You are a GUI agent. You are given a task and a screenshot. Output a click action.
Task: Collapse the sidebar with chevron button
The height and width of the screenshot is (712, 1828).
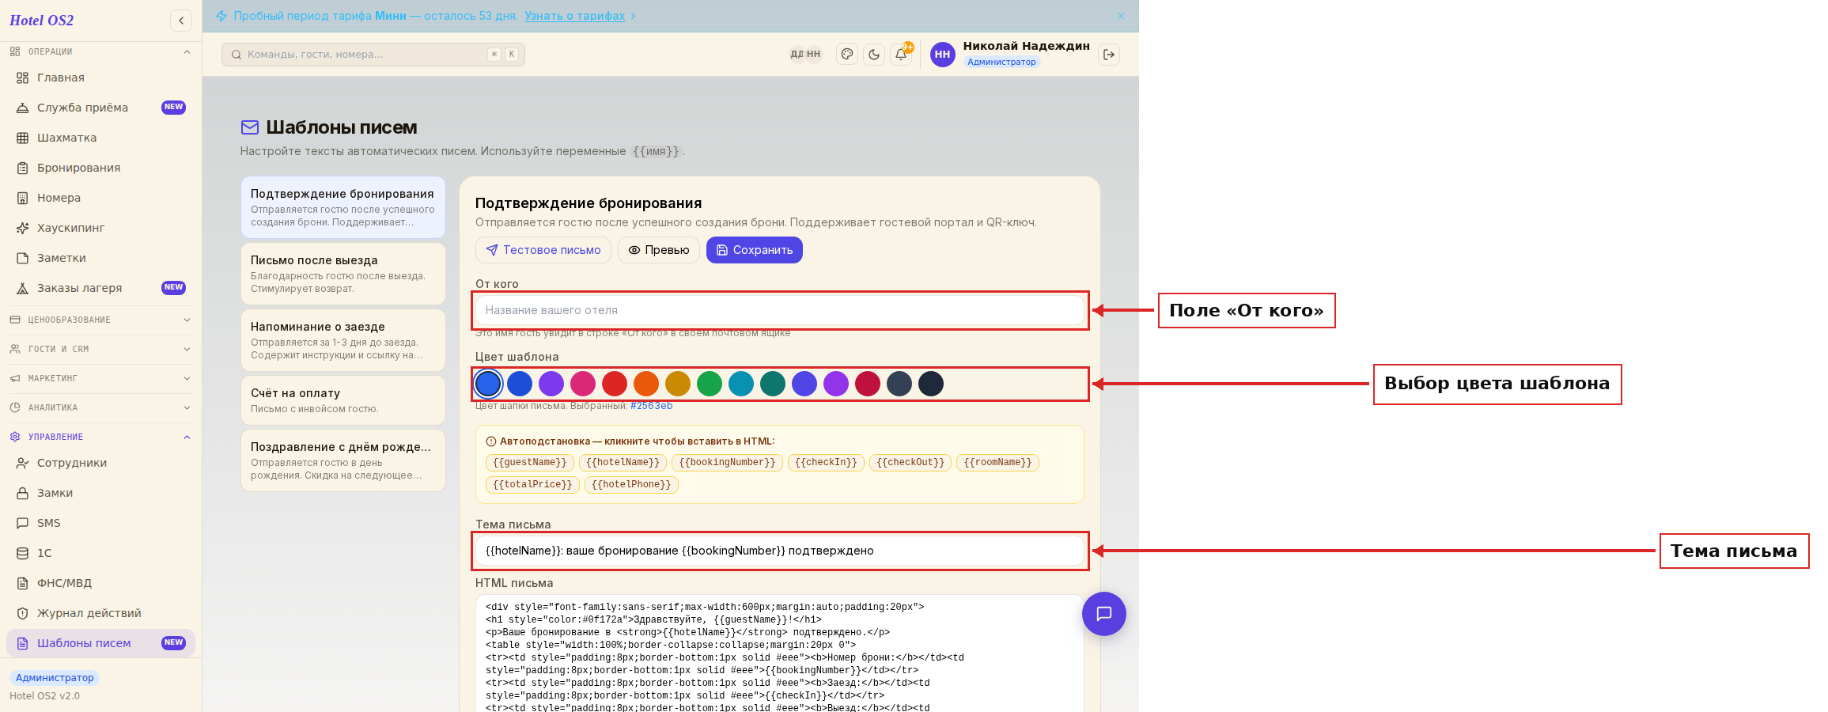click(181, 21)
